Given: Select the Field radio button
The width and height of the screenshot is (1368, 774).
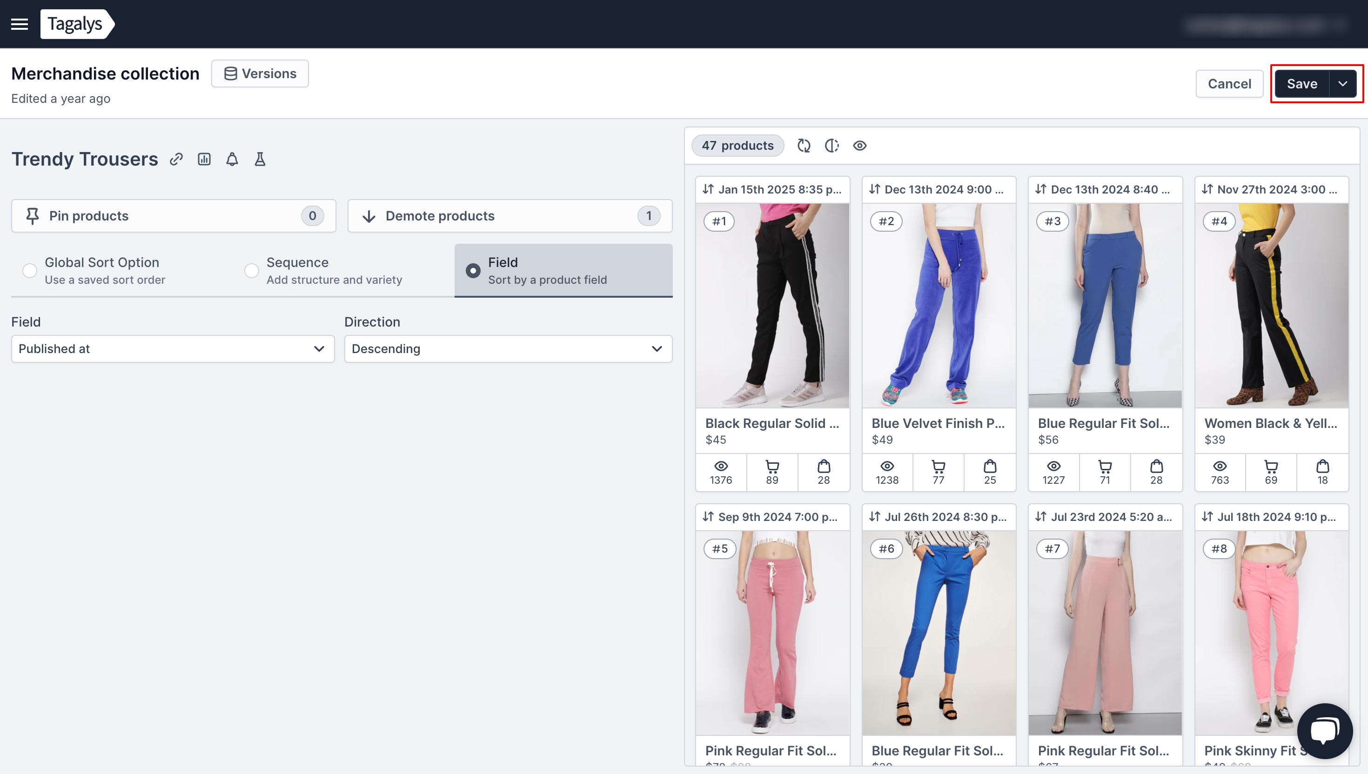Looking at the screenshot, I should [x=473, y=271].
